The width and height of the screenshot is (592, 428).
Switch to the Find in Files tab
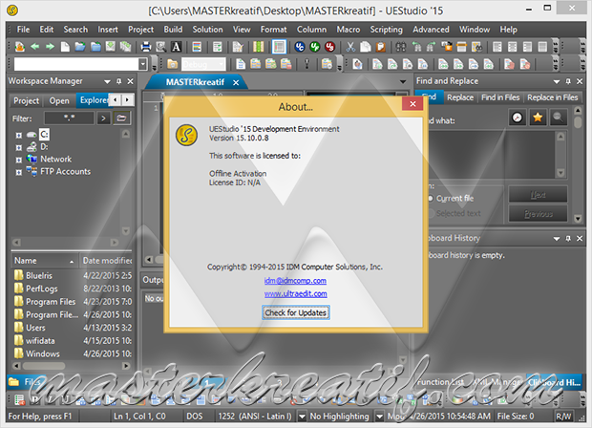(500, 97)
